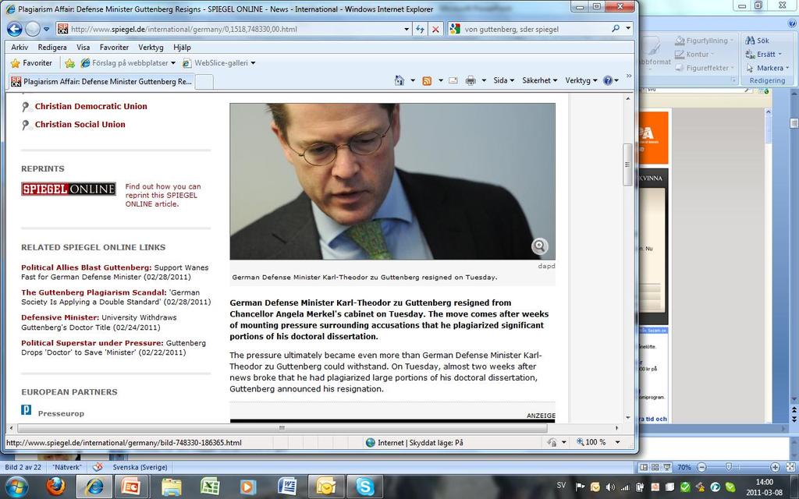Open the Hjälp menu
The height and width of the screenshot is (499, 799).
[182, 48]
